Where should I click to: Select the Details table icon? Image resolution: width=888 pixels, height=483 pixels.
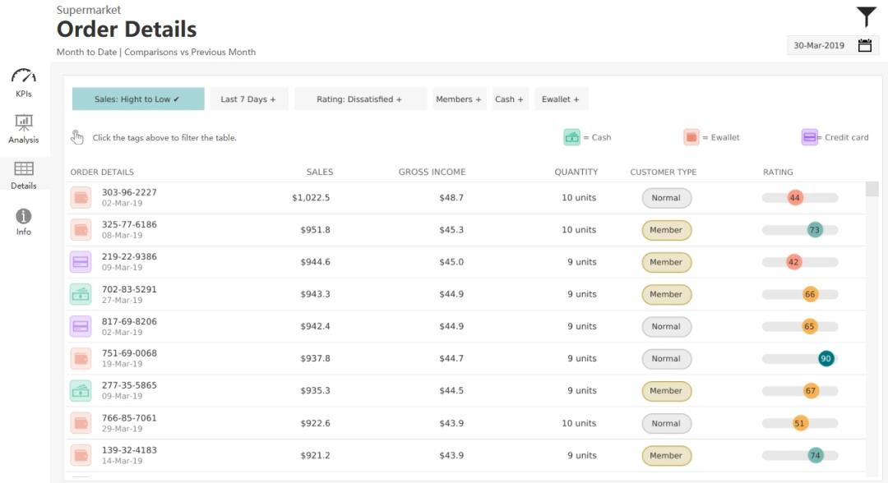point(24,168)
